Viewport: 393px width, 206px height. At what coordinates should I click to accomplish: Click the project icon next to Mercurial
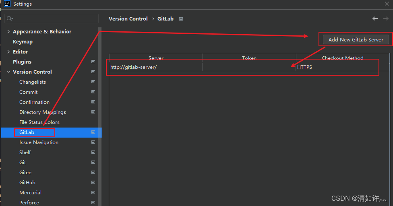pos(93,192)
